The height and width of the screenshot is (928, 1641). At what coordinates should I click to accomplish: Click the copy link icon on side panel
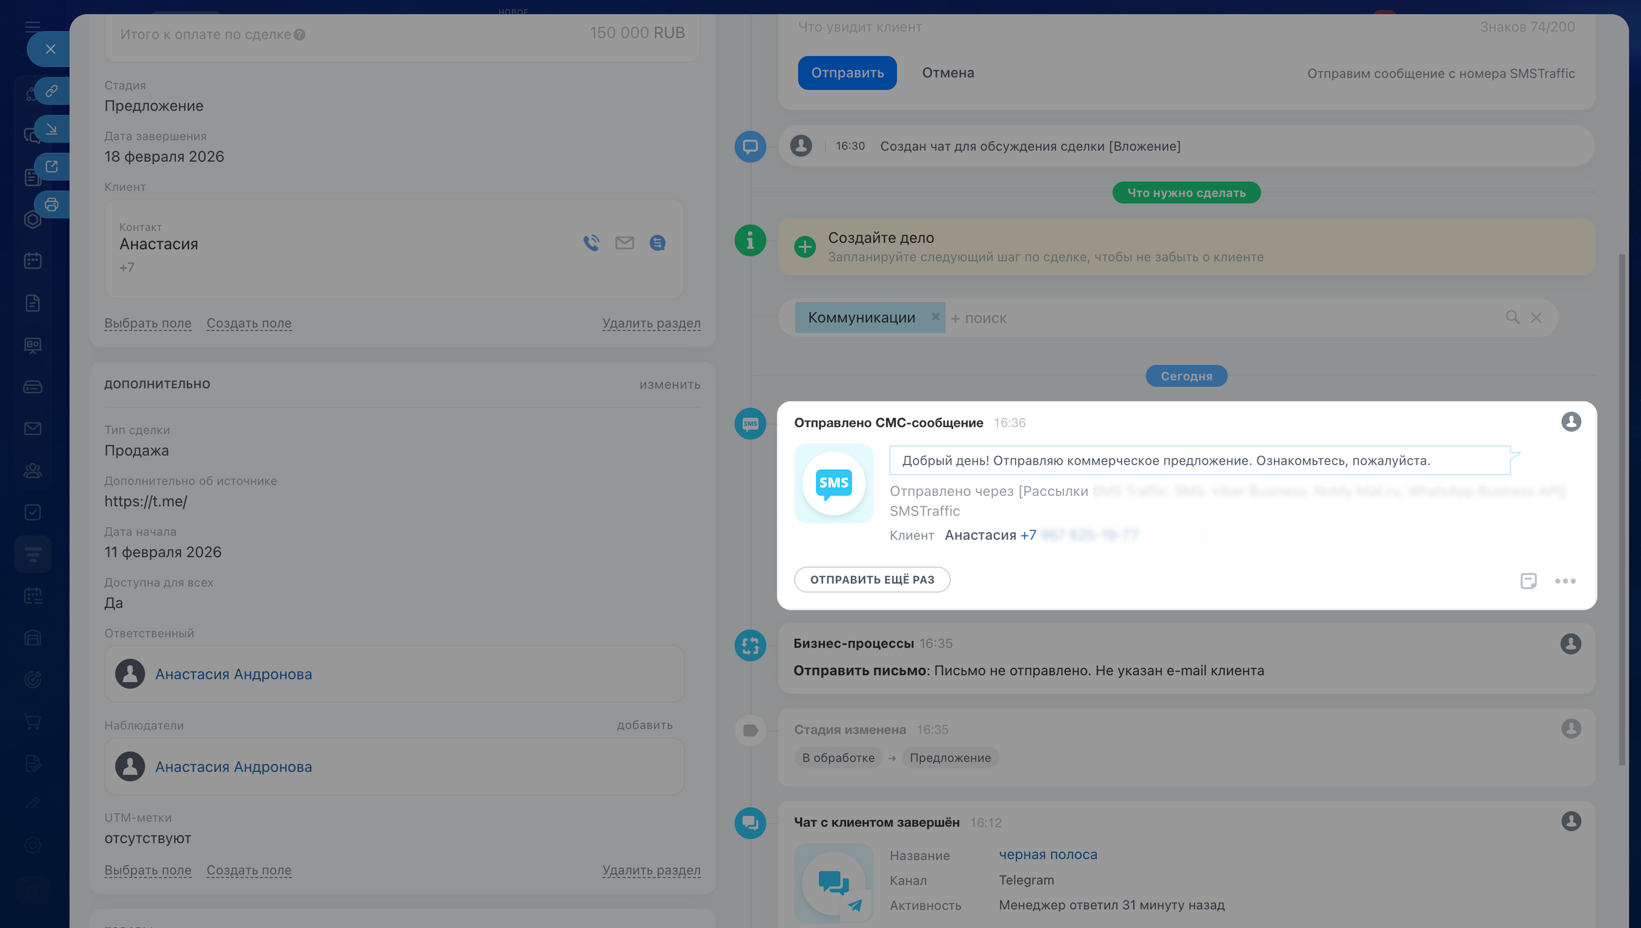(52, 91)
